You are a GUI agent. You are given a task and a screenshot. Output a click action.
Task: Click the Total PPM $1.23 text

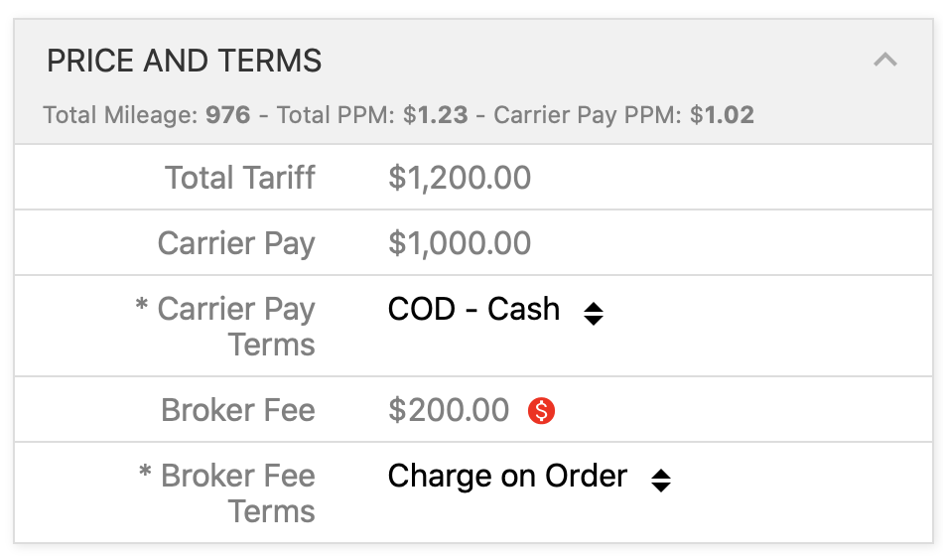(x=372, y=115)
